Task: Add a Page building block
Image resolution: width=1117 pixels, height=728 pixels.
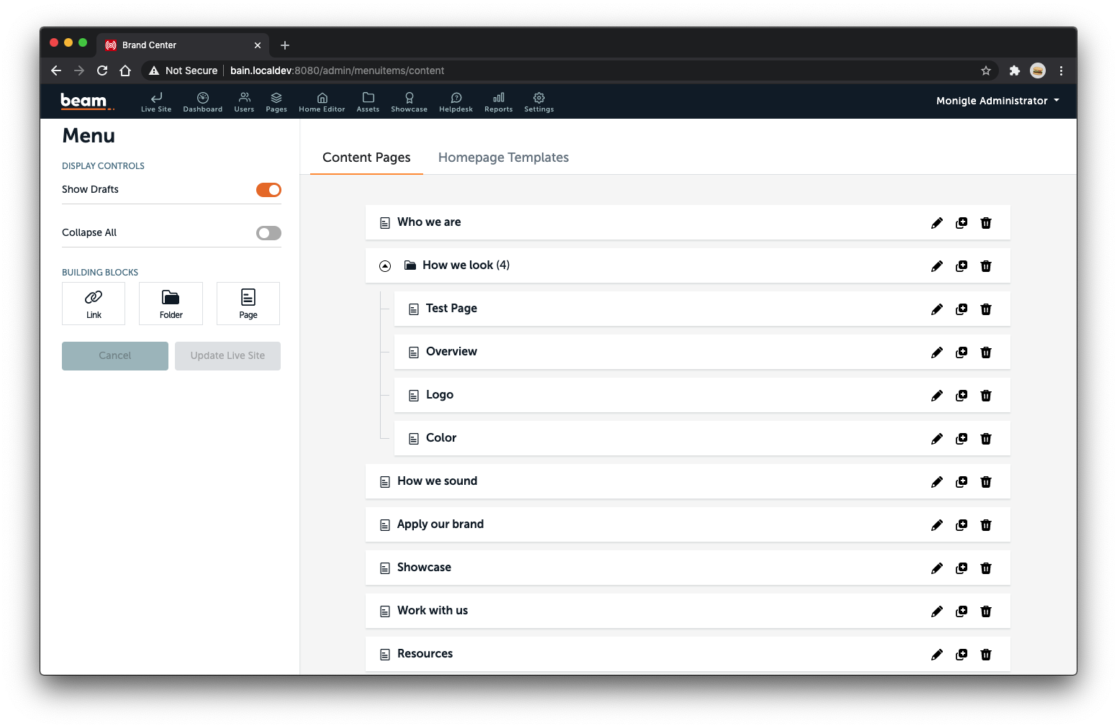Action: 248,304
